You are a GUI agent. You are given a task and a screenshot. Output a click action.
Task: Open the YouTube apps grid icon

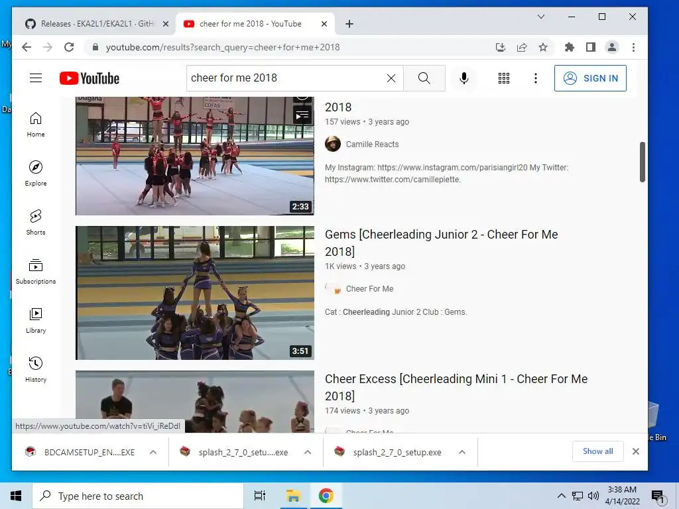(504, 78)
